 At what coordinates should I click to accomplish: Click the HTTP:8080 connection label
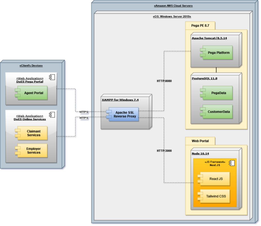click(164, 81)
